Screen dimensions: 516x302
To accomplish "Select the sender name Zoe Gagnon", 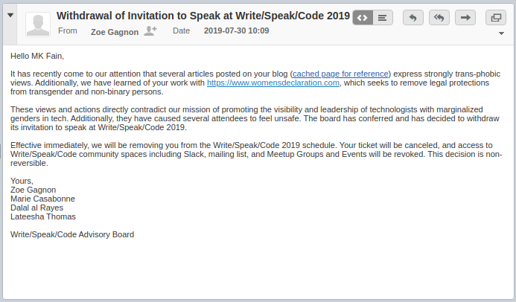I will point(115,32).
